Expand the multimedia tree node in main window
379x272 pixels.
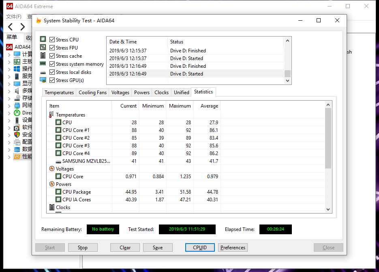point(9,91)
